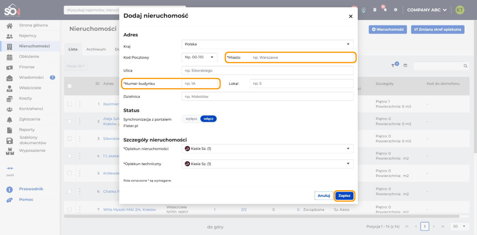477x235 pixels.
Task: Tick the select-all checkbox in table header
Action: (69, 86)
